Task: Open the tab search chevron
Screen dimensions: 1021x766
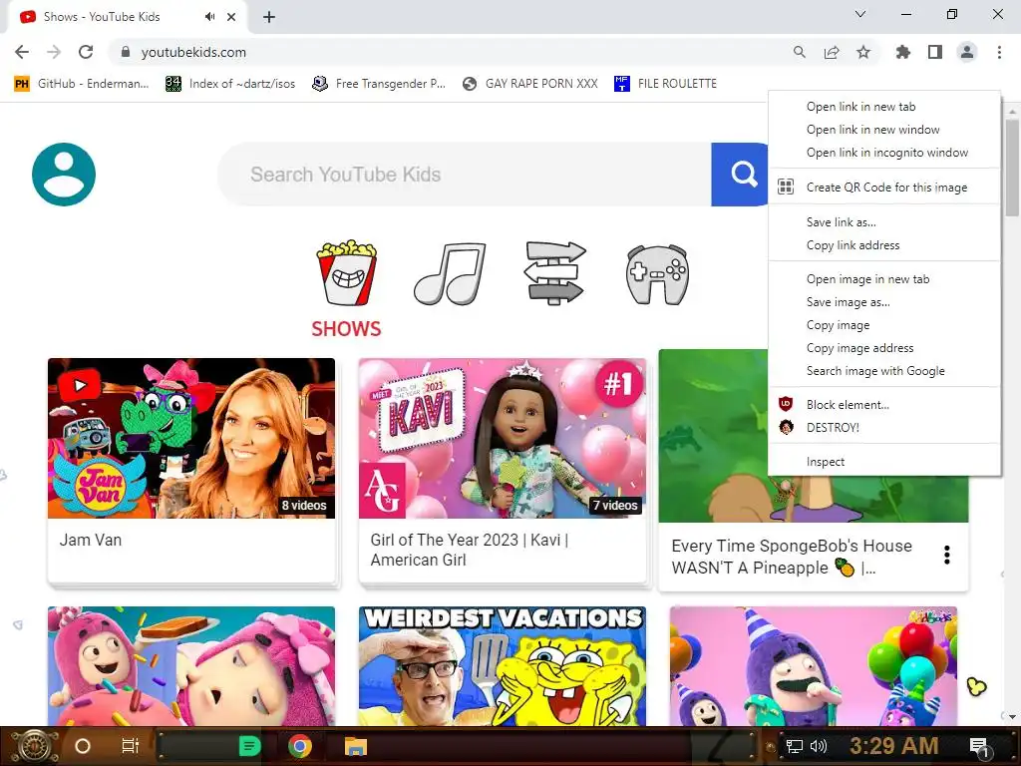Action: point(860,14)
